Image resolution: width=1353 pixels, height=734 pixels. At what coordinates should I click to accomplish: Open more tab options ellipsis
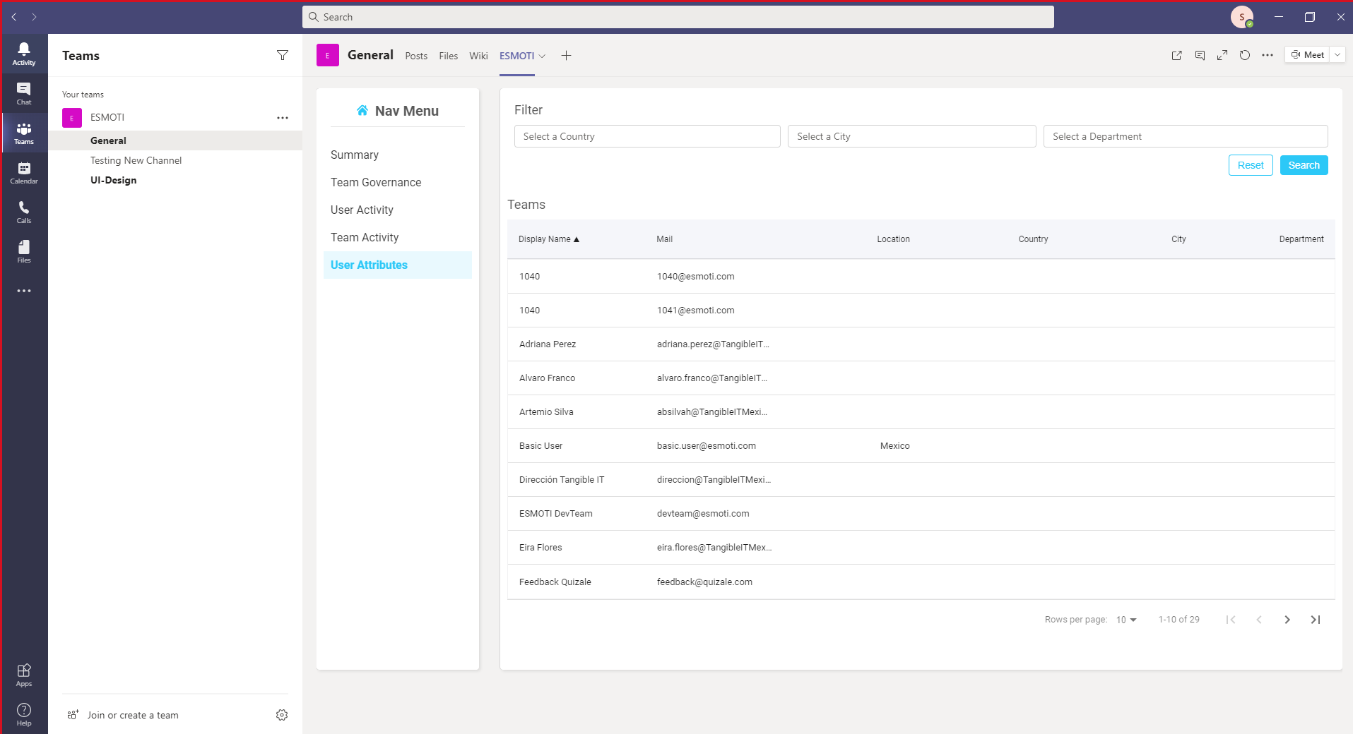click(x=1268, y=55)
